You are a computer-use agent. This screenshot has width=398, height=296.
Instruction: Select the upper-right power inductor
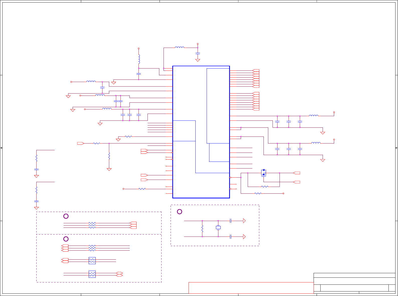click(x=314, y=116)
